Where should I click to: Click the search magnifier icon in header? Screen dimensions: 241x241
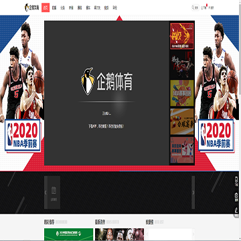click(193, 7)
